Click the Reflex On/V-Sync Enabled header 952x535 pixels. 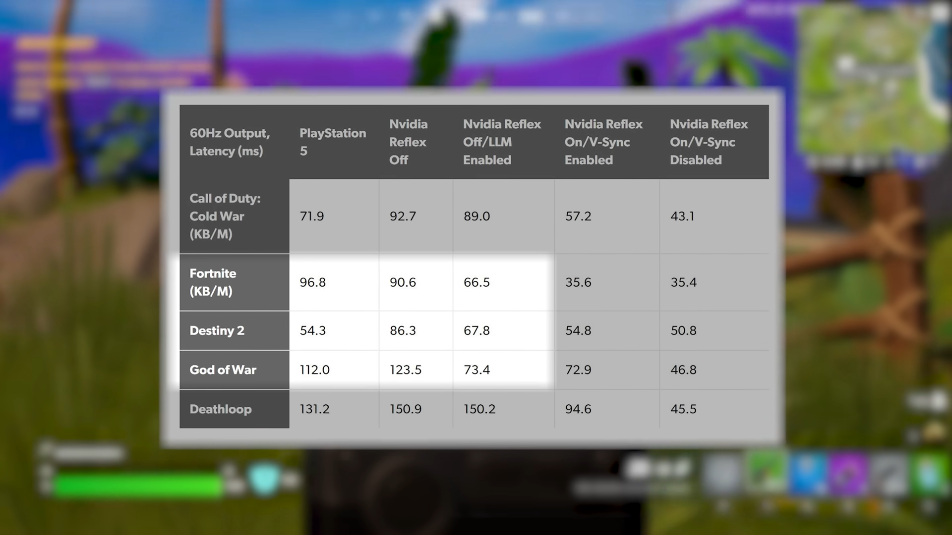tap(603, 142)
